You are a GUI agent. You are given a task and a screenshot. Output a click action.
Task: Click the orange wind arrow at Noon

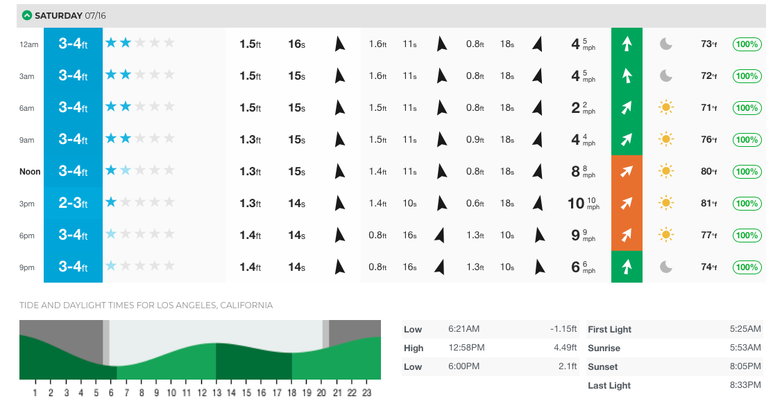pyautogui.click(x=627, y=172)
